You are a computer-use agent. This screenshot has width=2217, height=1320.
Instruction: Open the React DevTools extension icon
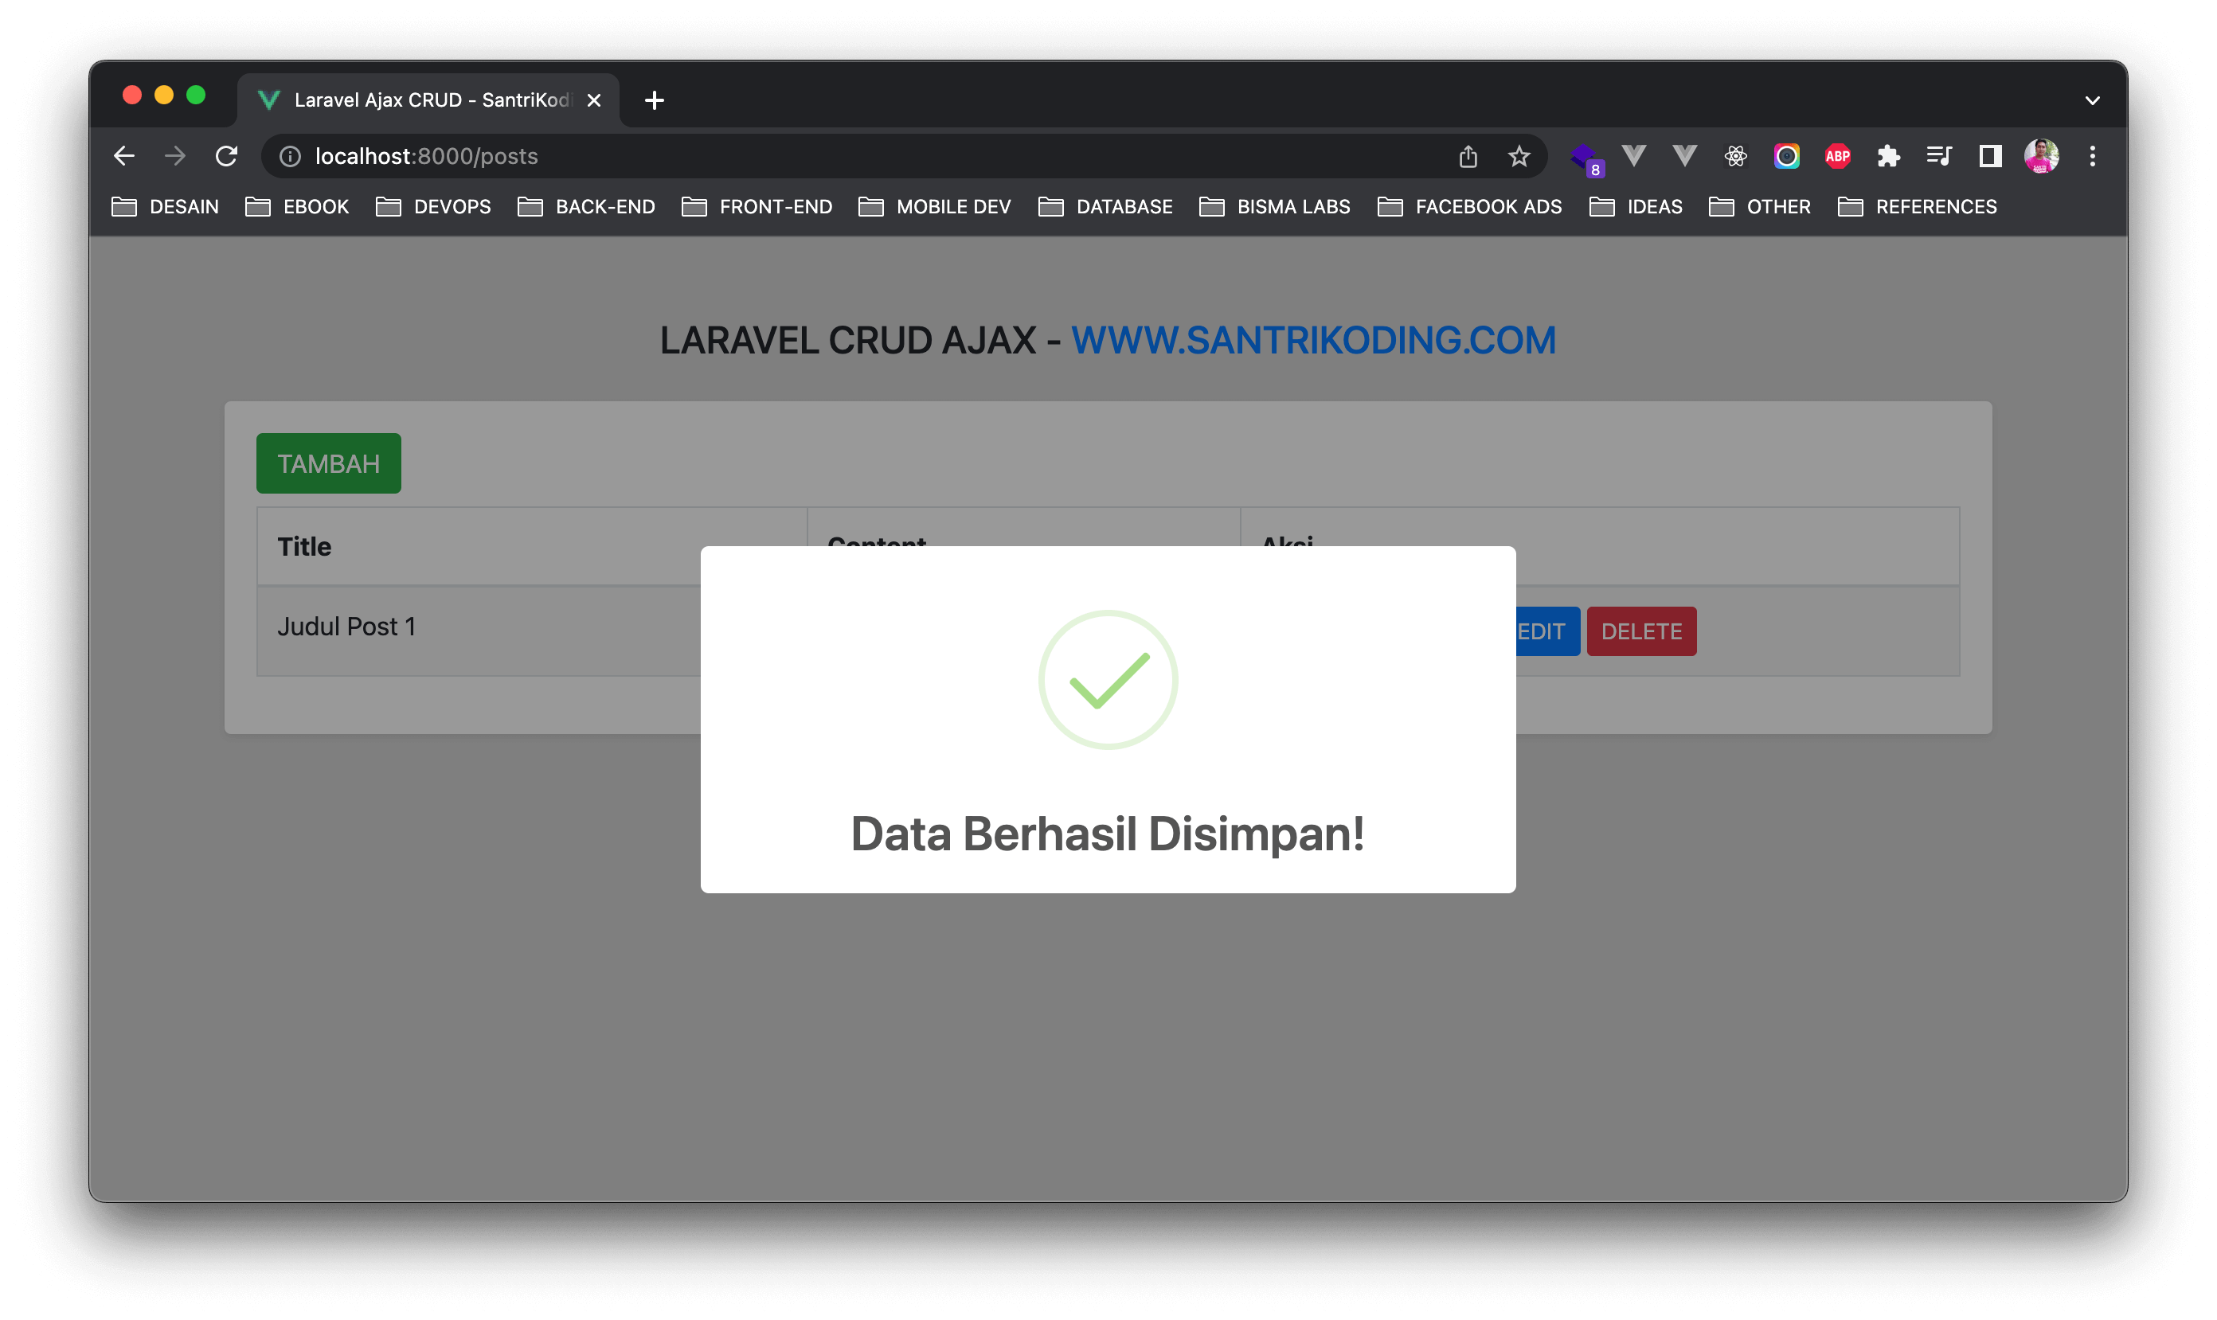[1734, 157]
